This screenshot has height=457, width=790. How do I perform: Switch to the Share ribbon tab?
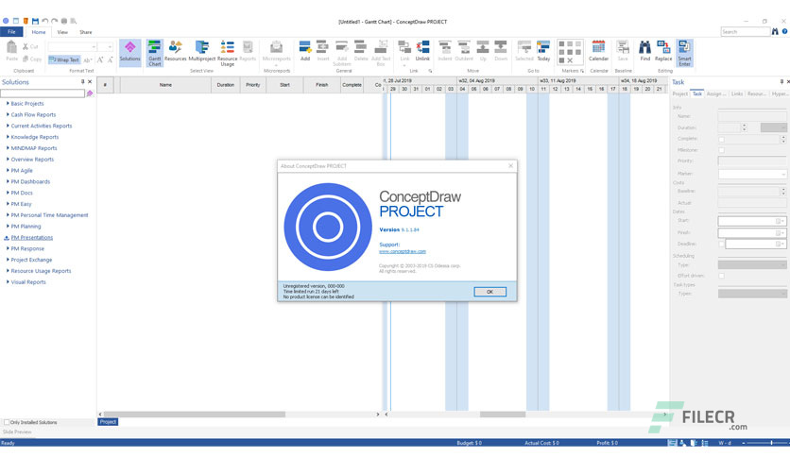tap(86, 32)
